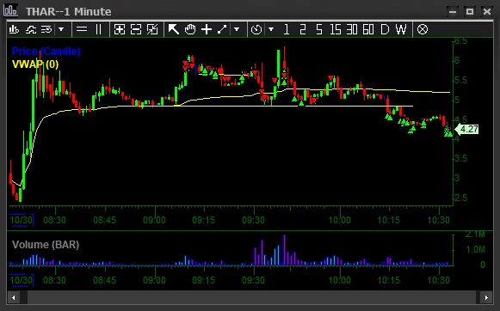Click the horizontal scrollbar track
500x311 pixels.
point(250,298)
